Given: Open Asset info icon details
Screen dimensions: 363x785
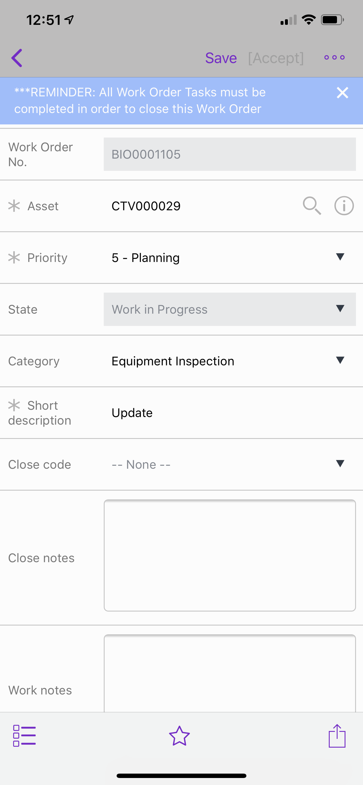Looking at the screenshot, I should (344, 206).
